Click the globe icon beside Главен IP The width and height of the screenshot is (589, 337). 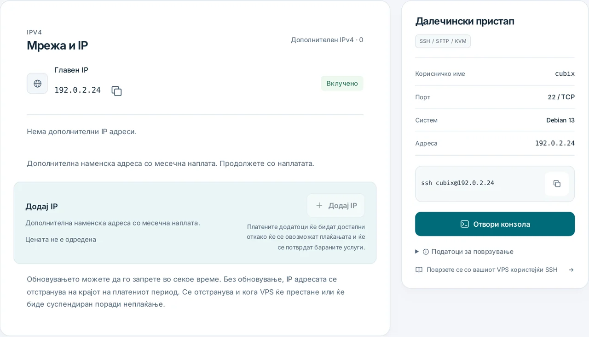point(37,84)
